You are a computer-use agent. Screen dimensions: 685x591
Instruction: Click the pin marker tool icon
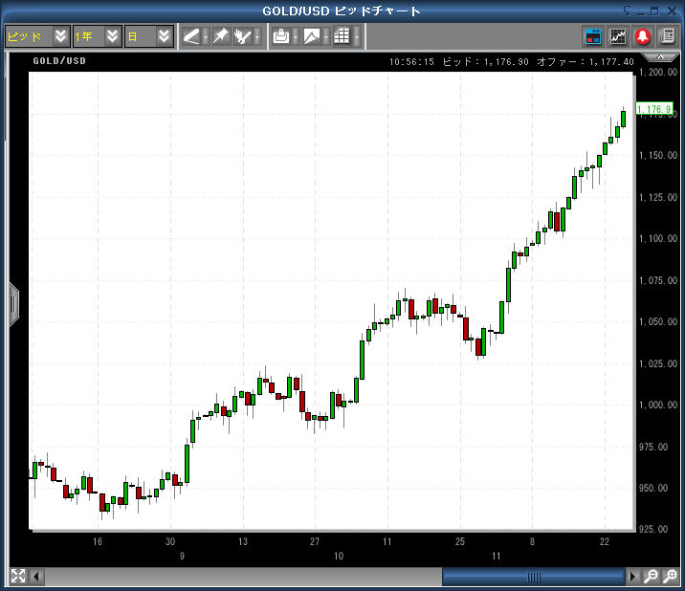(x=220, y=36)
